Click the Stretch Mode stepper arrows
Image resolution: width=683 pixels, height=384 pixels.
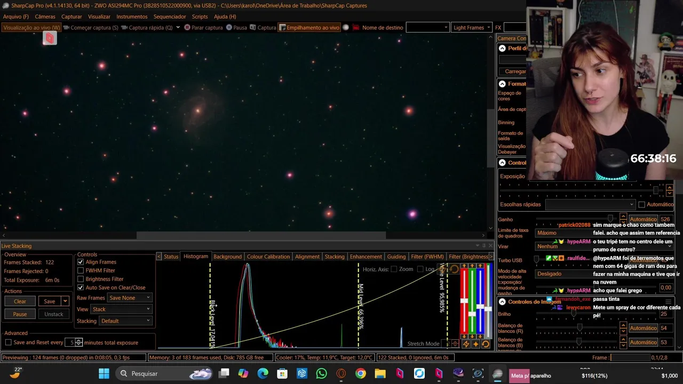tap(455, 344)
